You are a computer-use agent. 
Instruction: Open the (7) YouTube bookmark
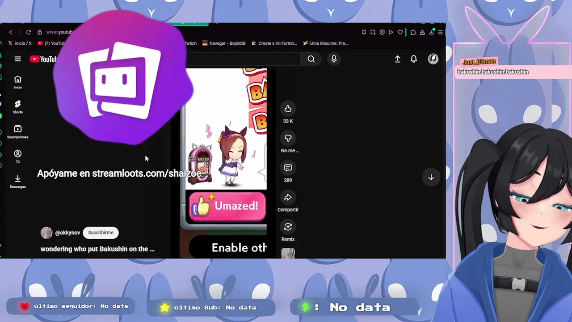point(51,43)
